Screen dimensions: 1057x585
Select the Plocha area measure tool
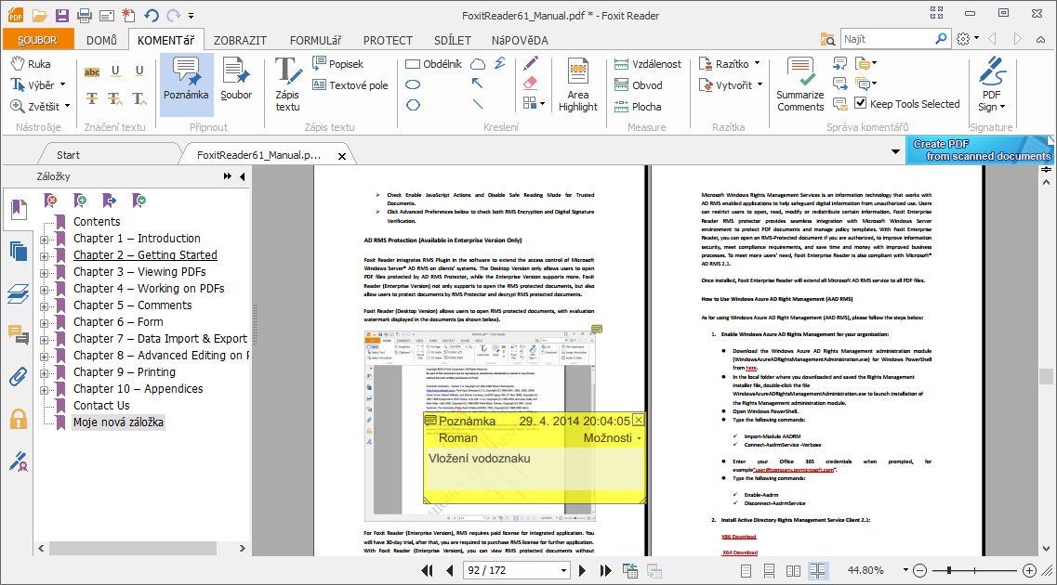tap(637, 107)
